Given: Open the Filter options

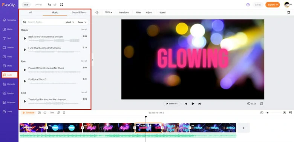Looking at the screenshot, I should 138,12.
